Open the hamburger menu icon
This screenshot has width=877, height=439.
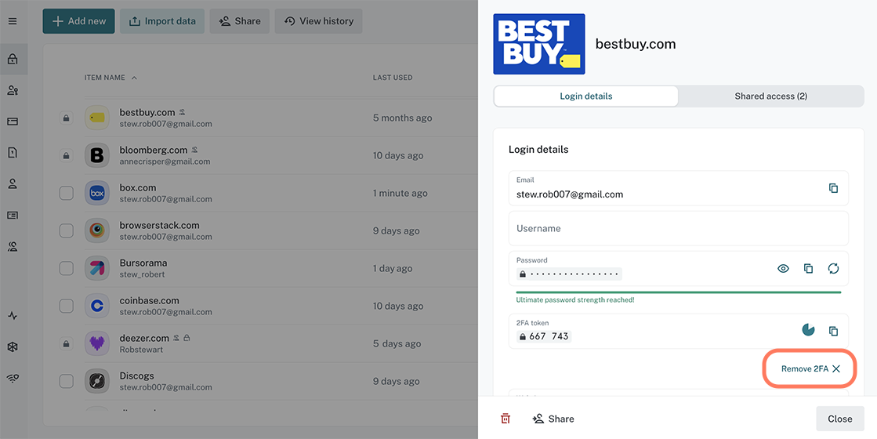point(13,21)
